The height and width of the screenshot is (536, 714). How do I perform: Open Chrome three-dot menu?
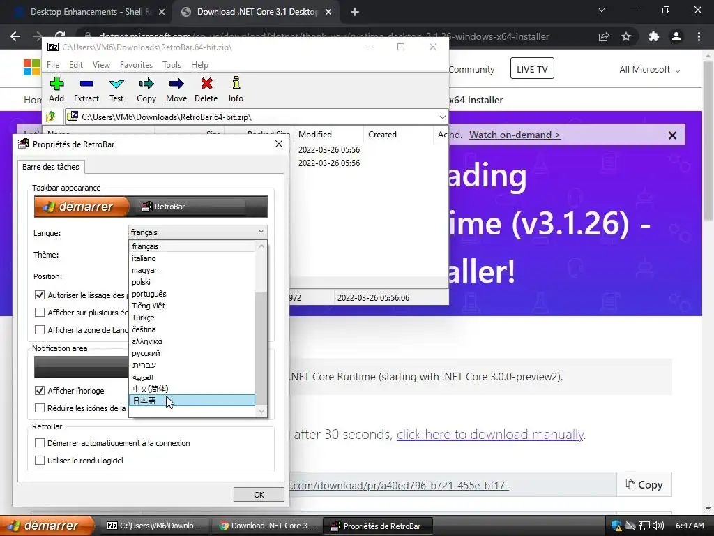point(699,36)
